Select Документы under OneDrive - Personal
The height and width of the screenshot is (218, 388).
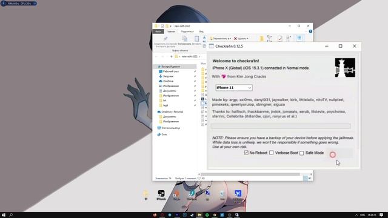(170, 117)
